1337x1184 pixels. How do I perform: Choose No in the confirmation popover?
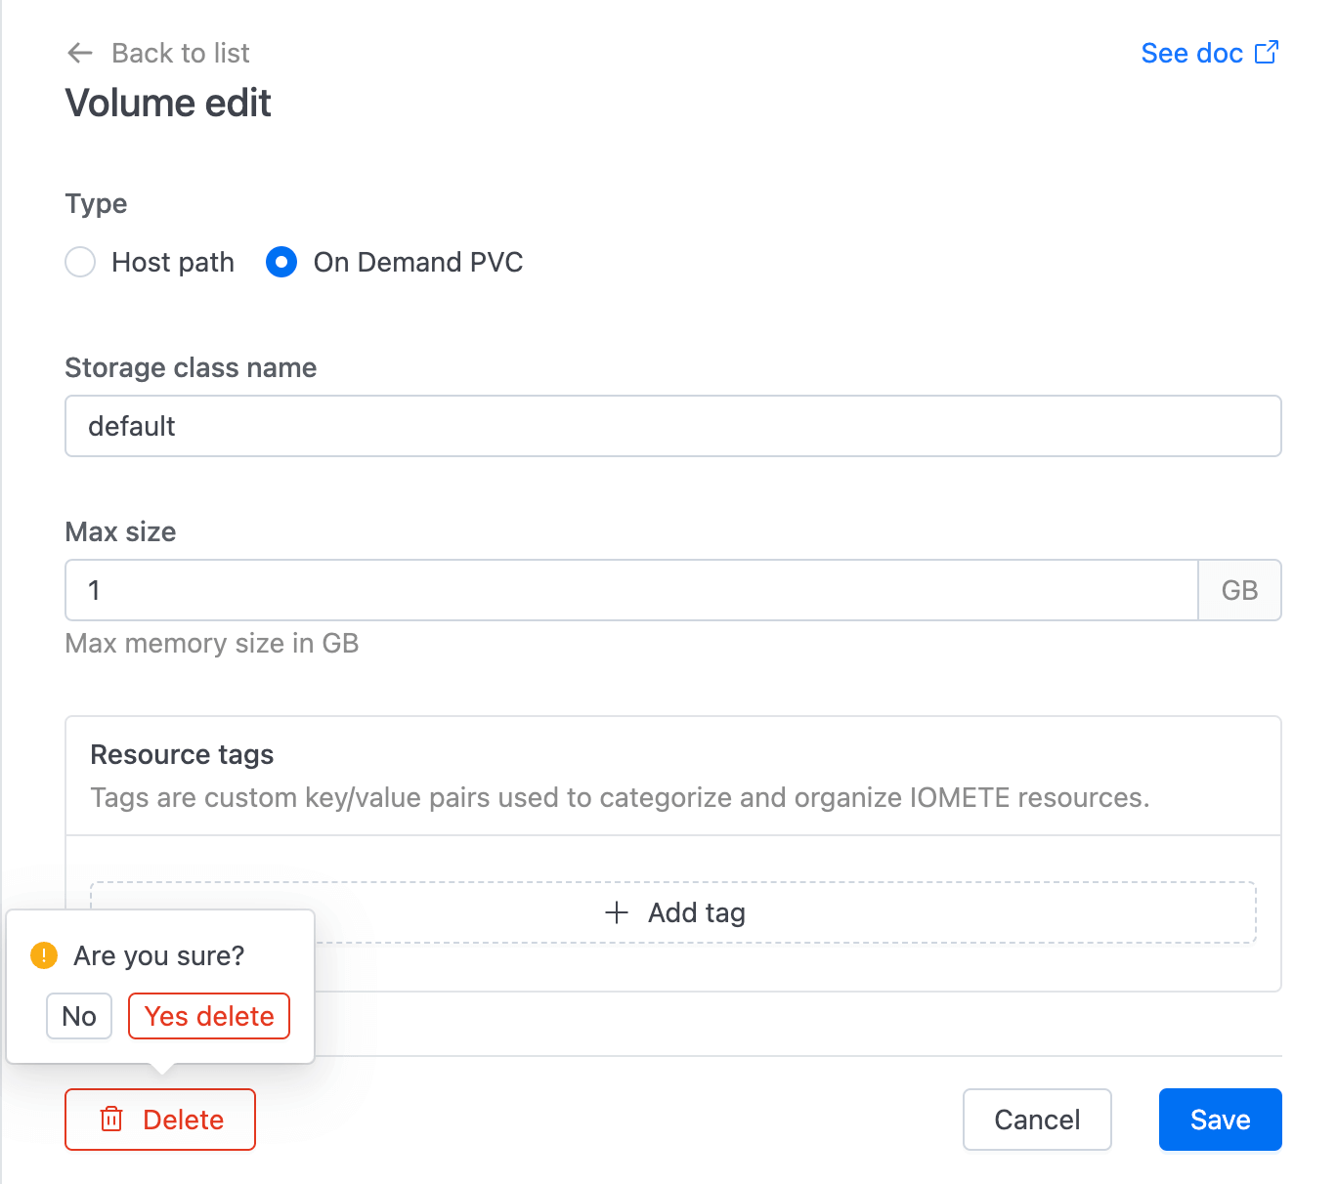point(79,1016)
